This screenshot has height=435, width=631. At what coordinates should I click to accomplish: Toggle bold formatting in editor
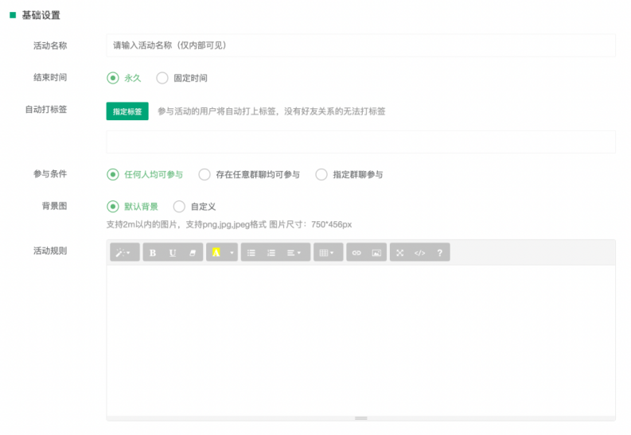(x=153, y=252)
